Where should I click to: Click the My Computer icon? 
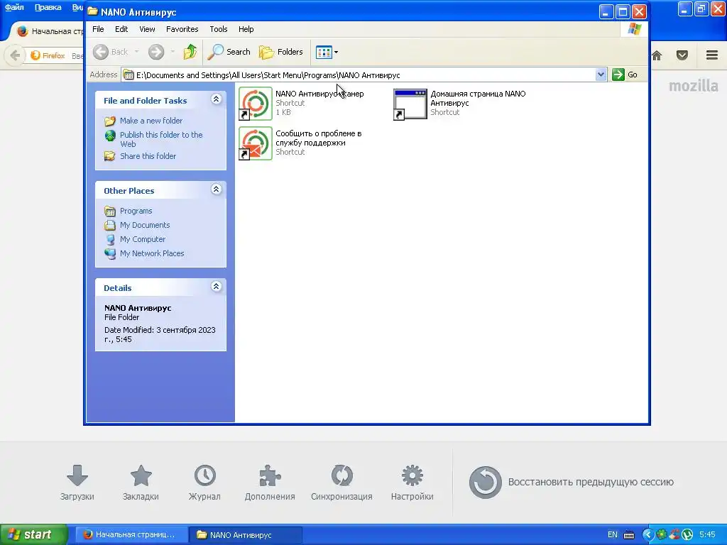pos(110,240)
